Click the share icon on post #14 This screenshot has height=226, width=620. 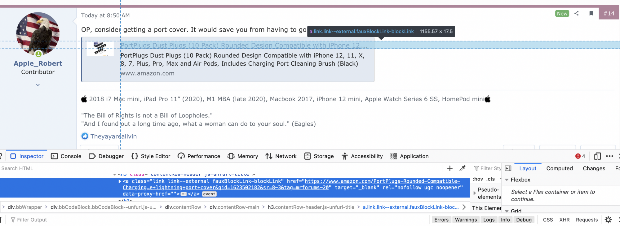point(576,13)
